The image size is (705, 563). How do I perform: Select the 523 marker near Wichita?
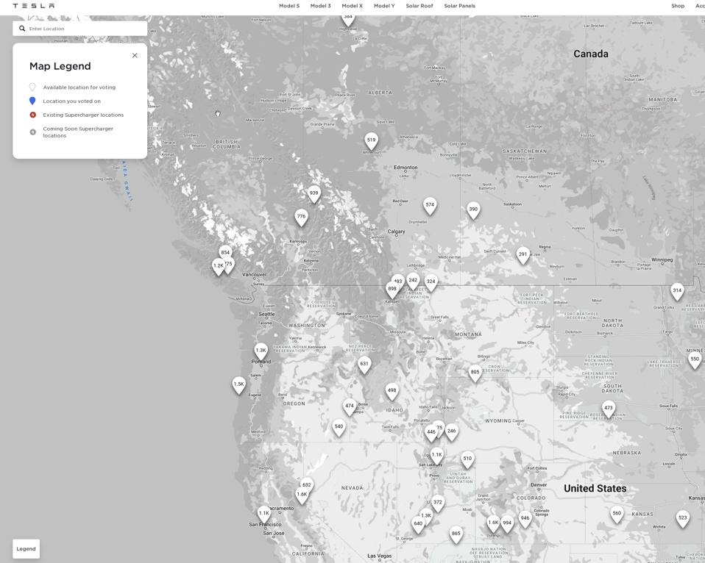click(682, 517)
